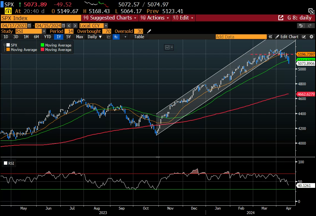Click the end date field 04/15/2024

(48, 26)
